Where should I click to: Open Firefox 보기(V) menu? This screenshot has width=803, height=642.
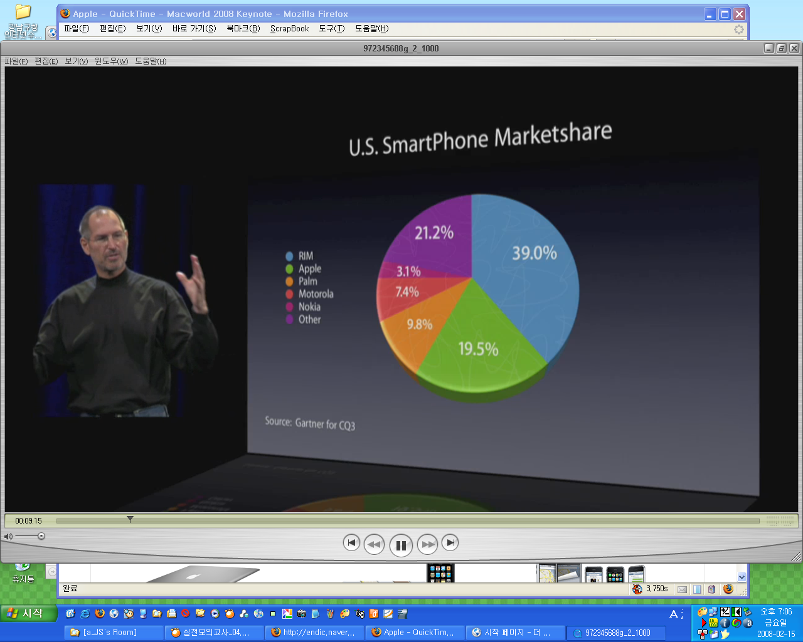click(149, 28)
